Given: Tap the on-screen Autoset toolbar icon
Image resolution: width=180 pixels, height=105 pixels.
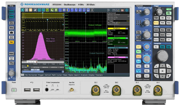Looking at the screenshot, I should pos(39,10).
